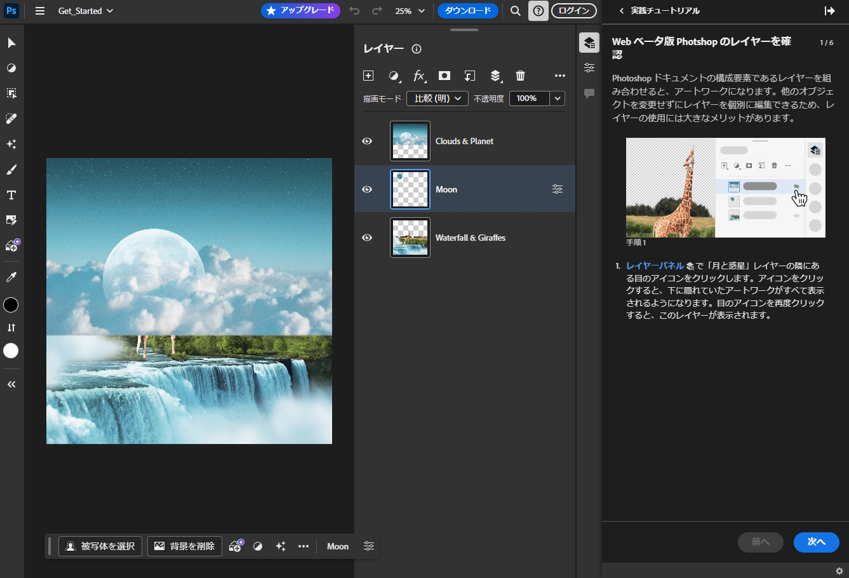Open the 比較(明) blend mode dropdown
This screenshot has height=578, width=849.
(x=437, y=98)
